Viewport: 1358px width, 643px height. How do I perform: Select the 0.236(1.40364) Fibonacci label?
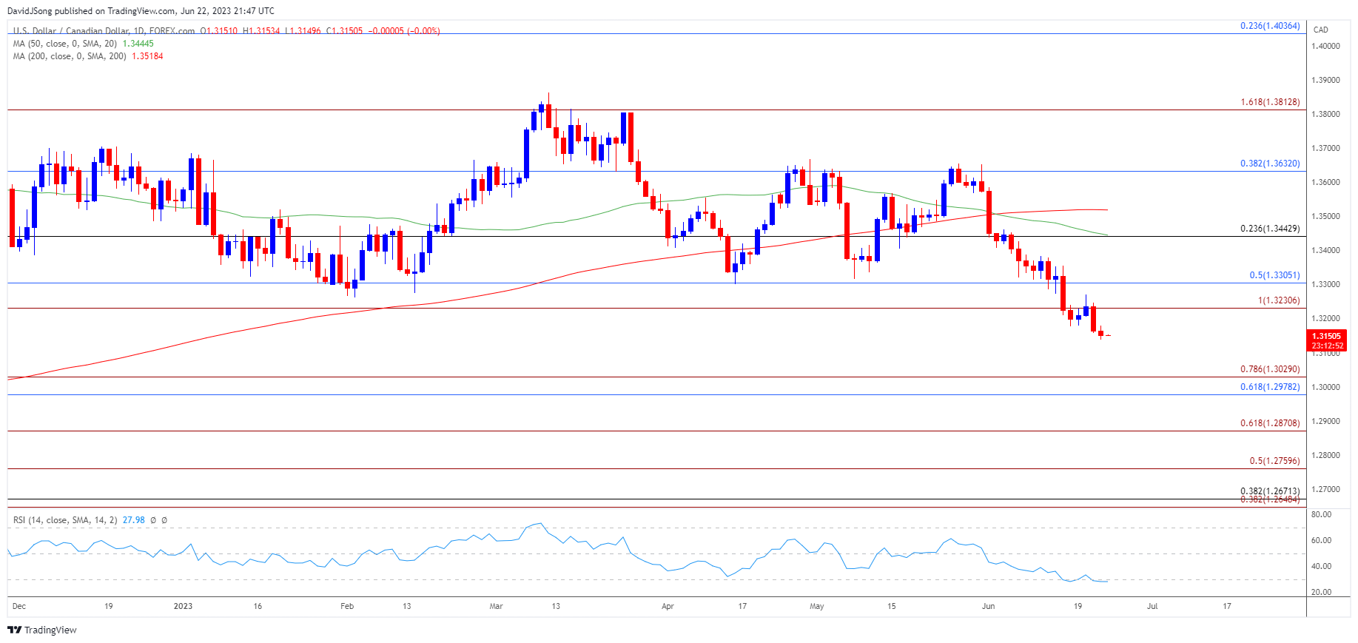(1270, 26)
